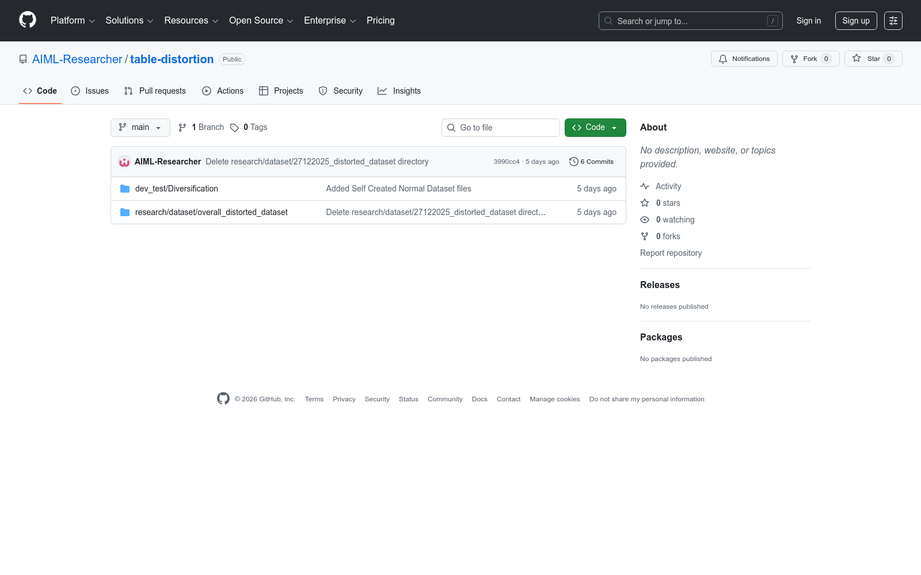Click the fork icon beside 0 forks
Image resolution: width=921 pixels, height=575 pixels.
[645, 236]
